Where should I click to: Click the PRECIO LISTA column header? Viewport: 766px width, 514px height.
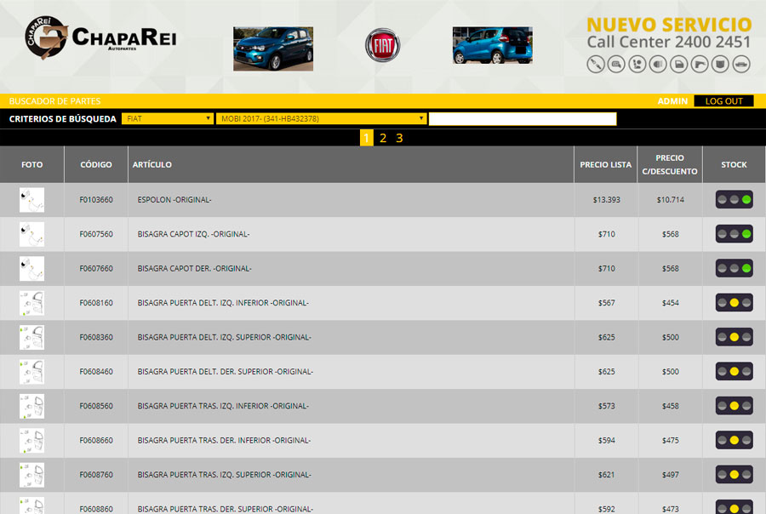(x=606, y=164)
